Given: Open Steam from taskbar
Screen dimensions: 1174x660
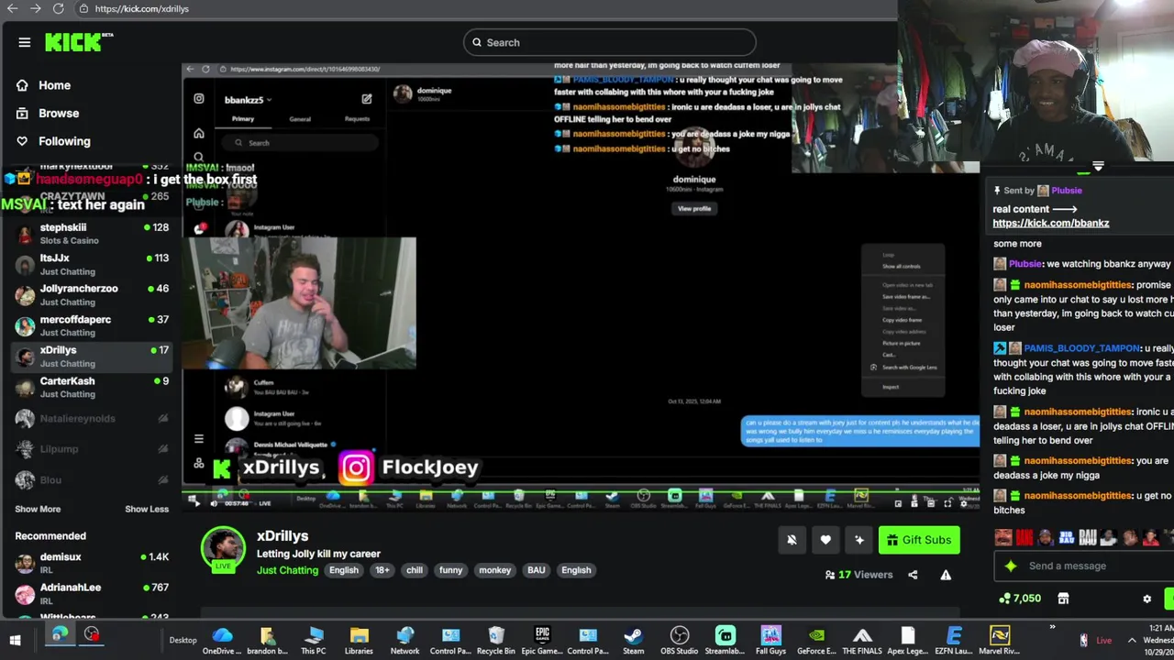Looking at the screenshot, I should point(633,640).
